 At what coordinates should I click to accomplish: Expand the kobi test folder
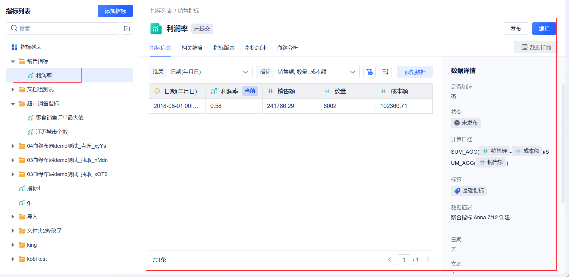tap(13, 259)
